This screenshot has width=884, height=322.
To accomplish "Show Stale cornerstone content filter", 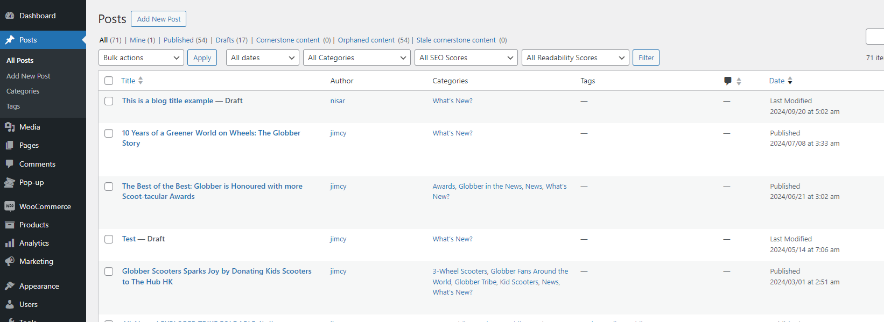I will pyautogui.click(x=456, y=40).
